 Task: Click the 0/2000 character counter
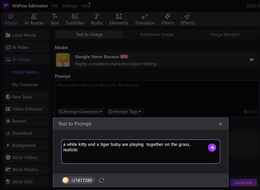coord(250,112)
